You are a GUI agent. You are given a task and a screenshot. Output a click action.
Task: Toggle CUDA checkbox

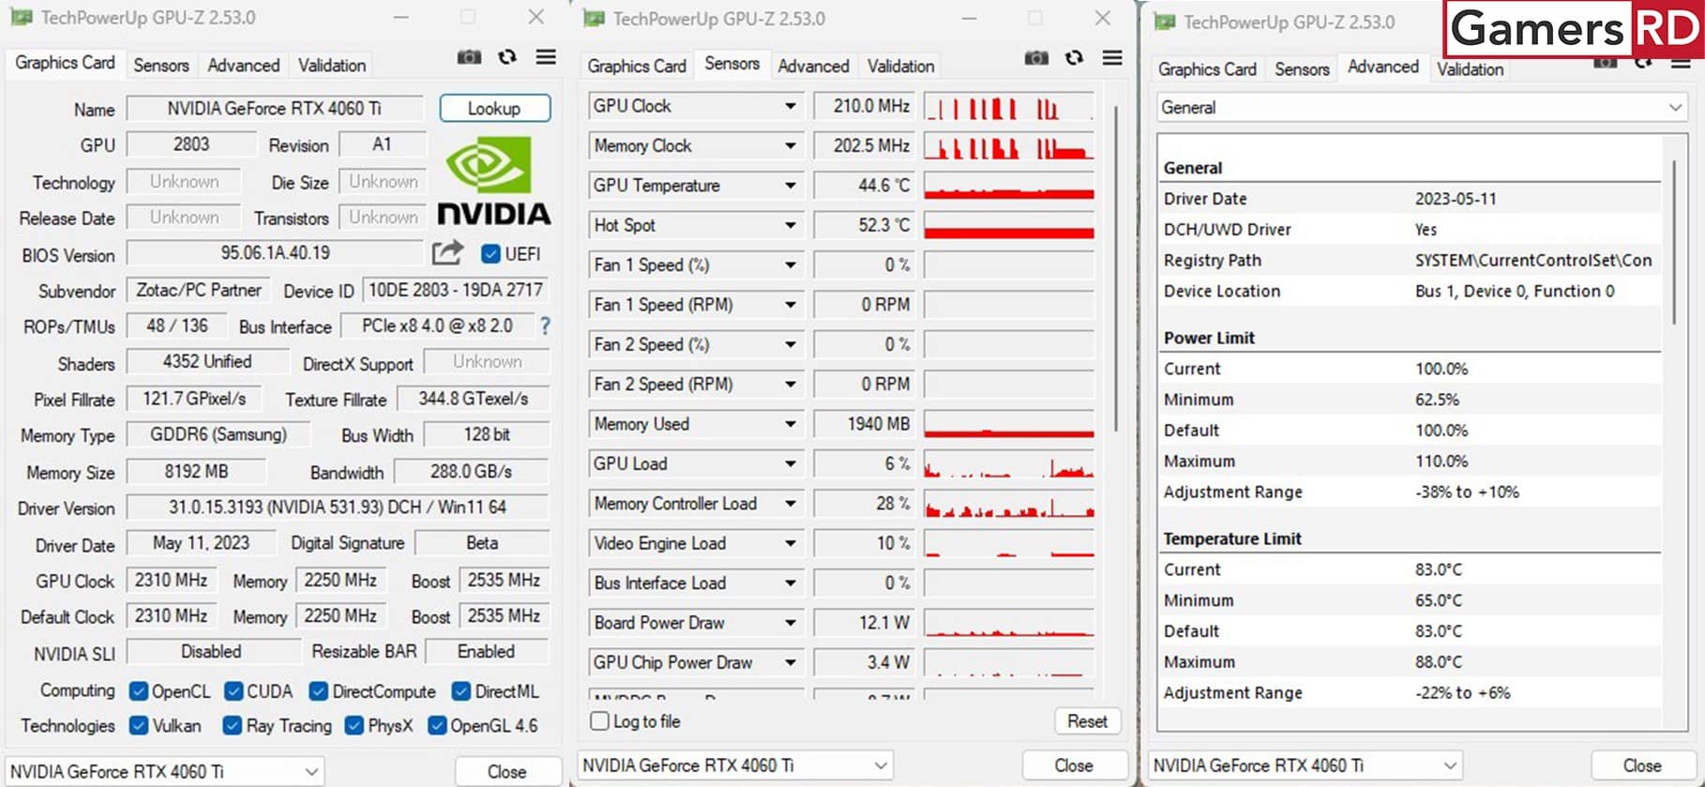click(x=234, y=691)
